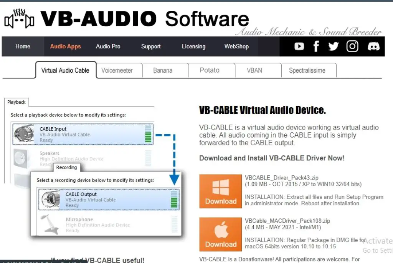Image resolution: width=393 pixels, height=263 pixels.
Task: Click the VBCABLE_Driver_Pack43.zip file name
Action: click(281, 178)
